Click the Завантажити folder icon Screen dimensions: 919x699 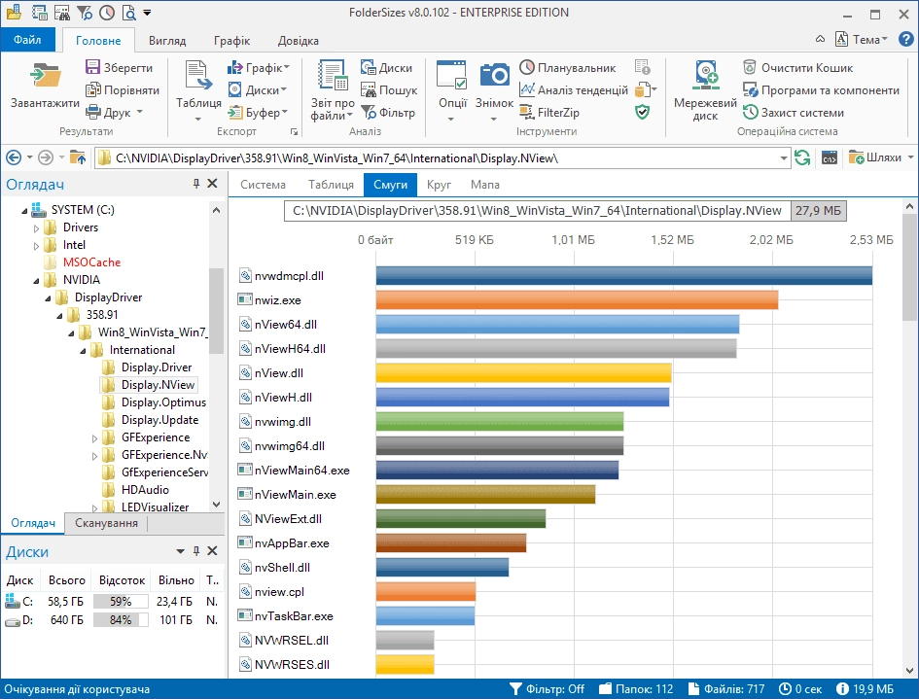(x=45, y=76)
